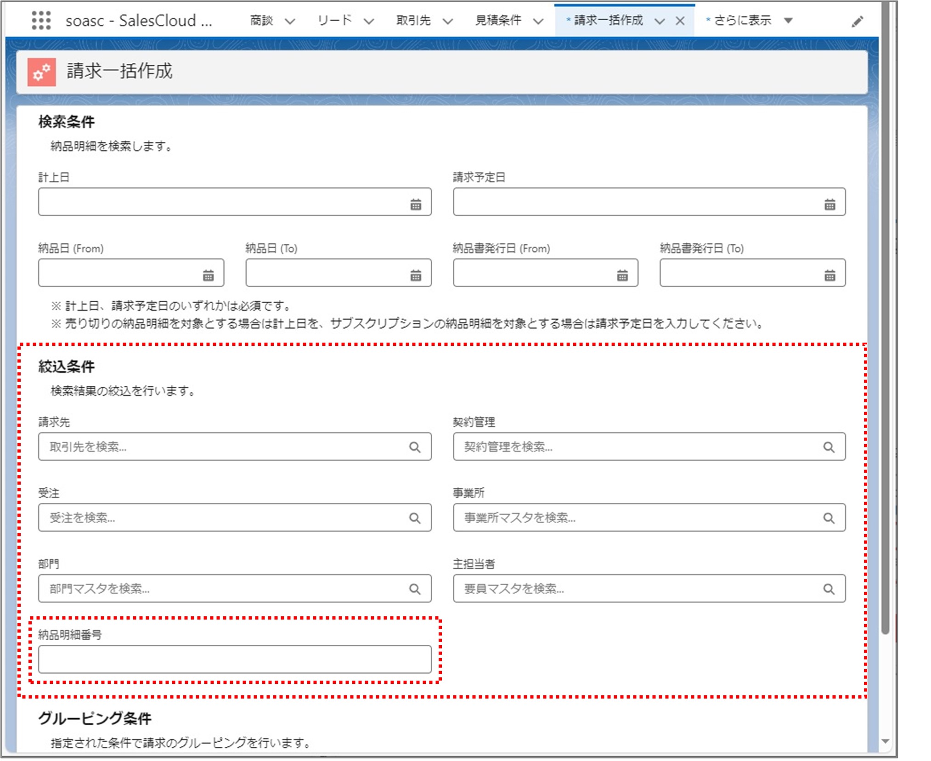
Task: Open calendar for 納品日 (From) field
Action: point(208,276)
